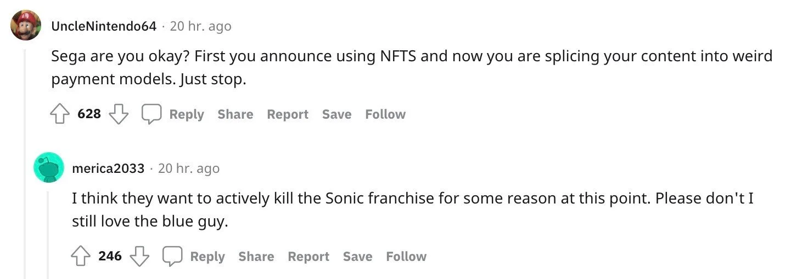Click comment bubble icon on UncleNintendo64's comment
This screenshot has height=279, width=808.
pyautogui.click(x=151, y=114)
